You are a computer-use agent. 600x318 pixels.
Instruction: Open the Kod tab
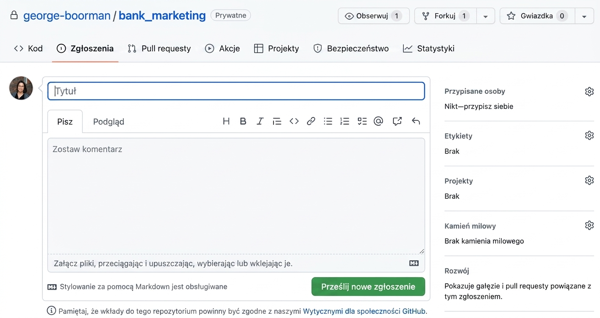point(28,49)
